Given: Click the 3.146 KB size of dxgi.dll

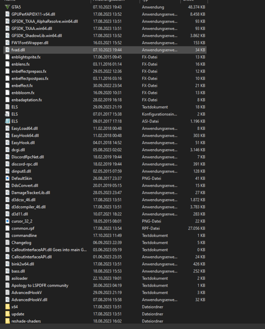Looking at the screenshot, I should tap(197, 150).
